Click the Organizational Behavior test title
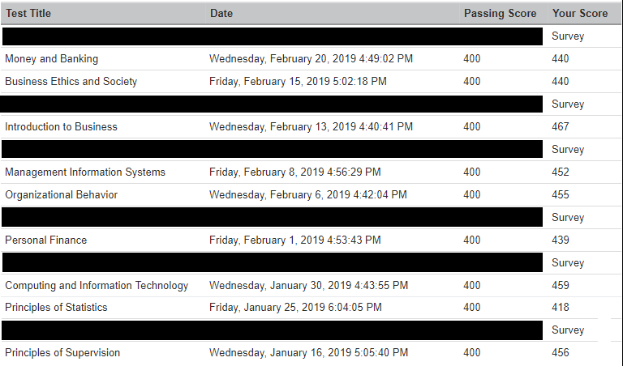623x366 pixels. [x=61, y=194]
